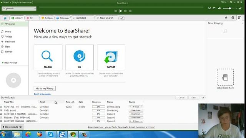Sort by the Time Left column header

click(x=70, y=102)
